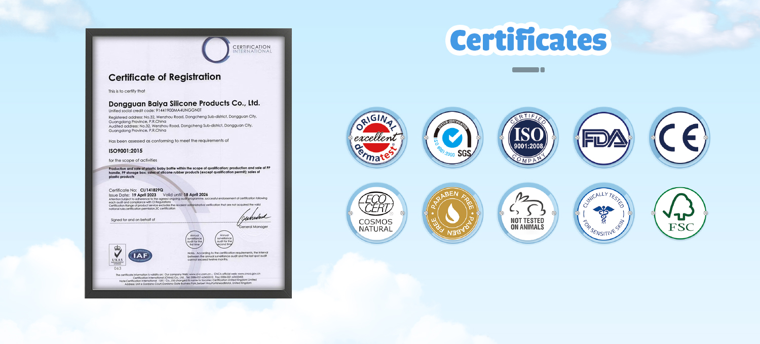This screenshot has width=760, height=344.
Task: Click the ISO9001:2015 text on certificate
Action: coord(126,151)
